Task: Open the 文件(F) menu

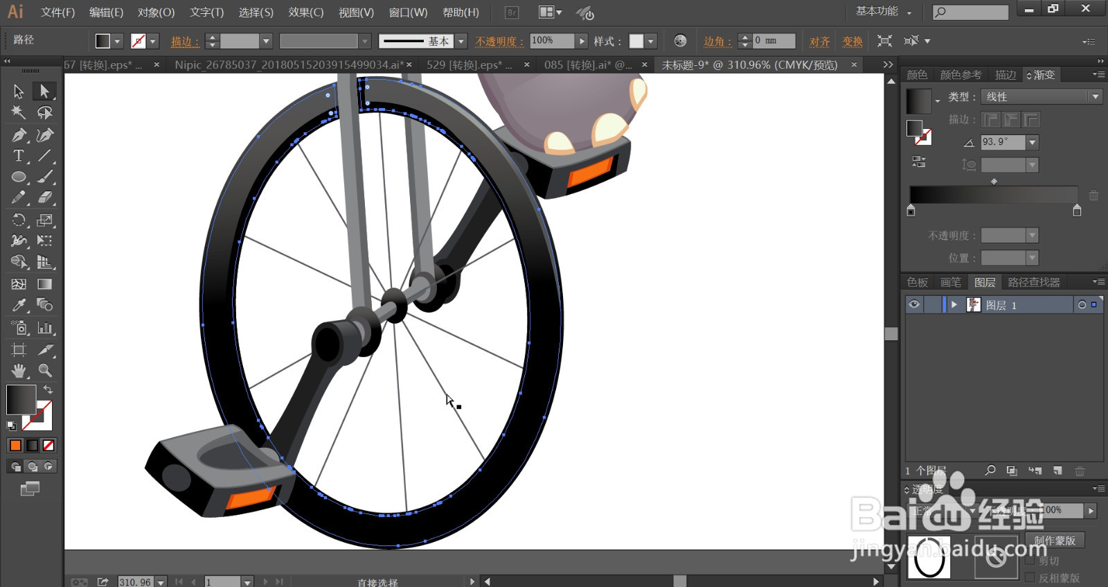Action: pyautogui.click(x=57, y=12)
